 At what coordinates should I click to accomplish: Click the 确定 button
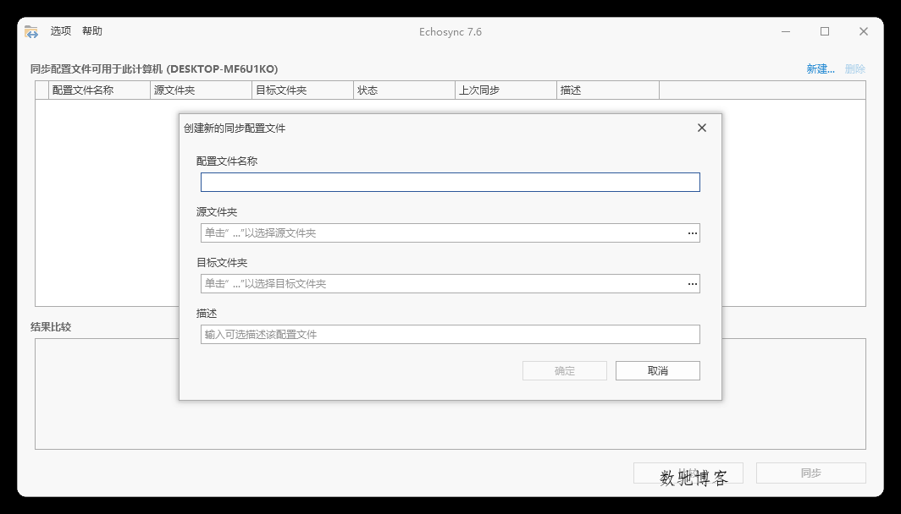(x=564, y=370)
